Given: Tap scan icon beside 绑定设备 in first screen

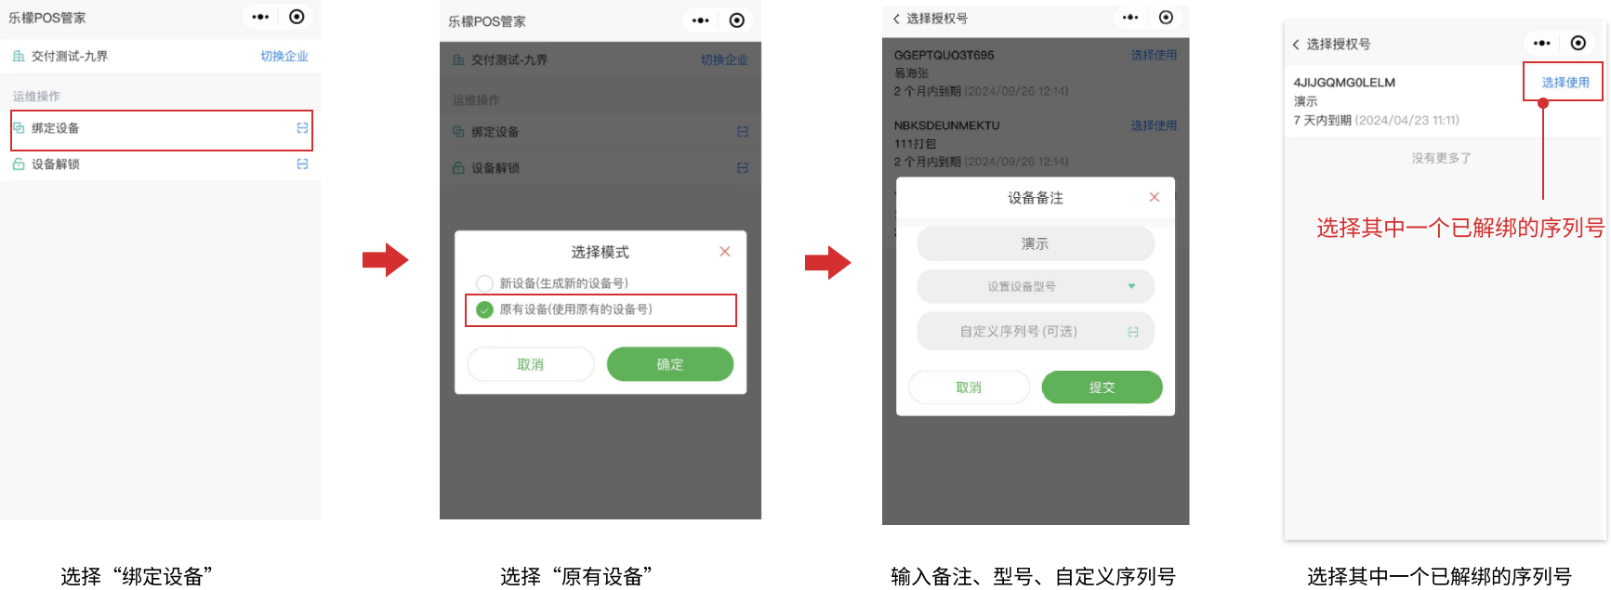Looking at the screenshot, I should point(302,128).
